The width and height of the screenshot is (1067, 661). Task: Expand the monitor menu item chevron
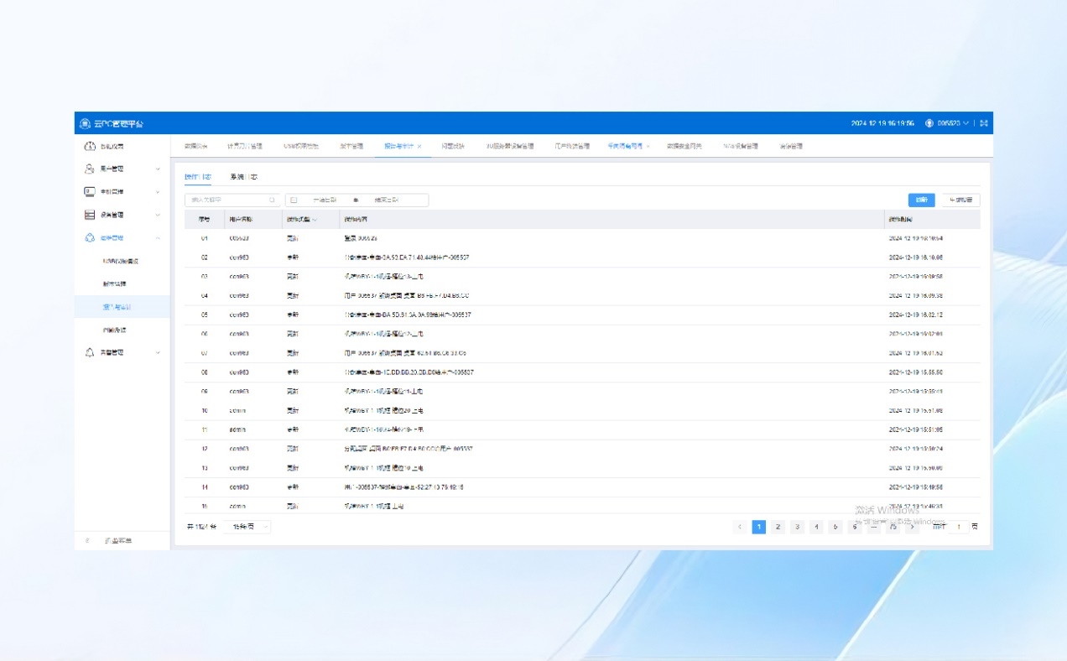tap(158, 192)
